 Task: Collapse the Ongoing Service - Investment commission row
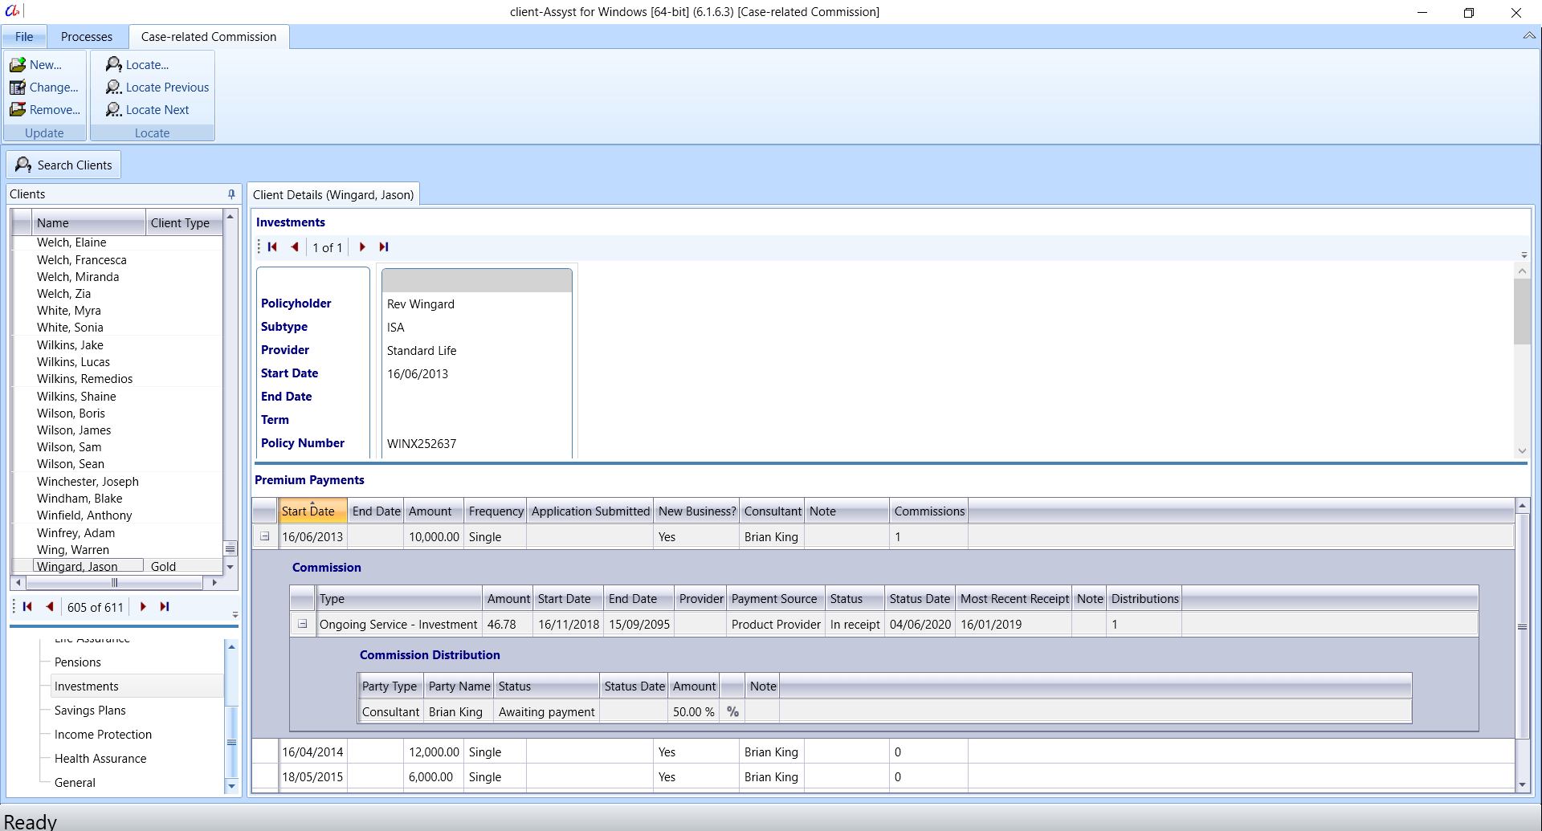(302, 624)
